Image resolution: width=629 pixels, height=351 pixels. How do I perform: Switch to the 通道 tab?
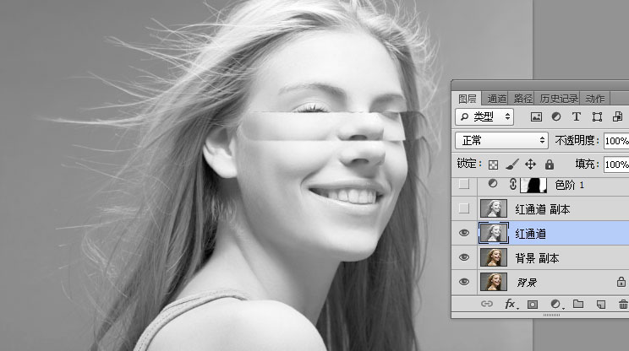tap(497, 99)
